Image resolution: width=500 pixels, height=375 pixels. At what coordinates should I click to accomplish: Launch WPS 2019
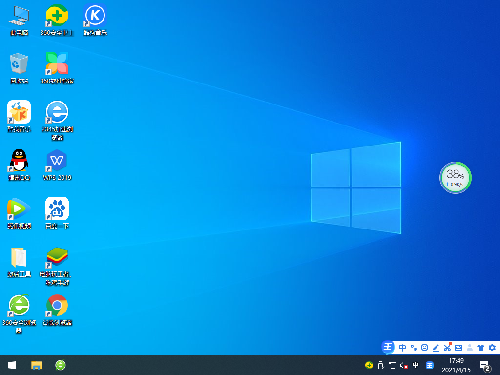(57, 161)
